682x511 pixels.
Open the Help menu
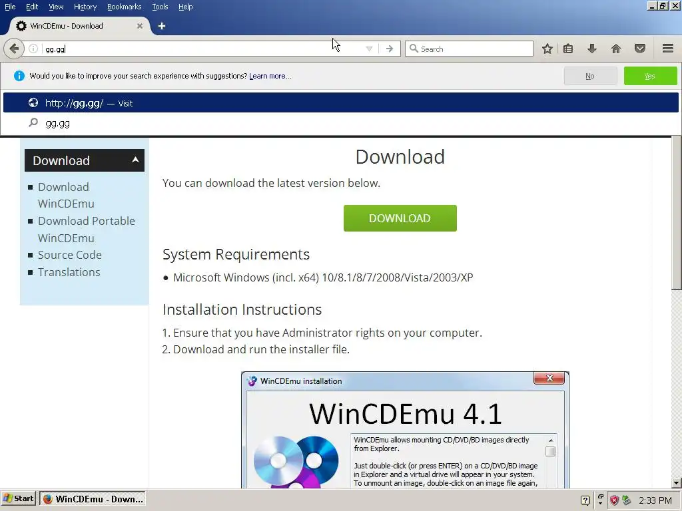[186, 7]
